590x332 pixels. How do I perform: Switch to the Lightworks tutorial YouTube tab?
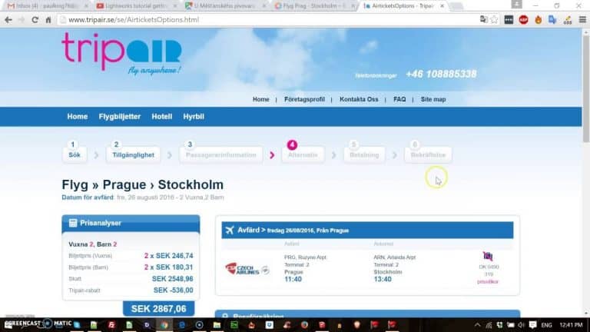[136, 6]
